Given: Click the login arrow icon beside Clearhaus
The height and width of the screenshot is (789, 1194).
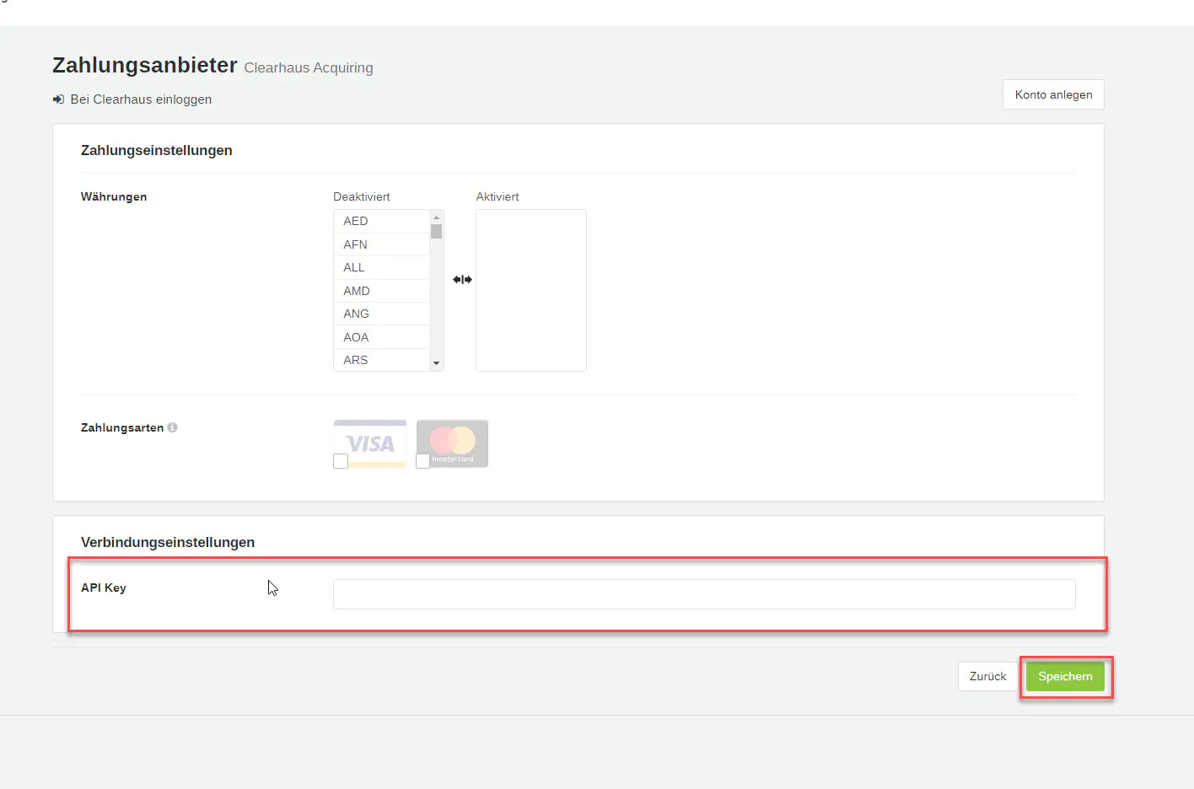Looking at the screenshot, I should point(58,99).
